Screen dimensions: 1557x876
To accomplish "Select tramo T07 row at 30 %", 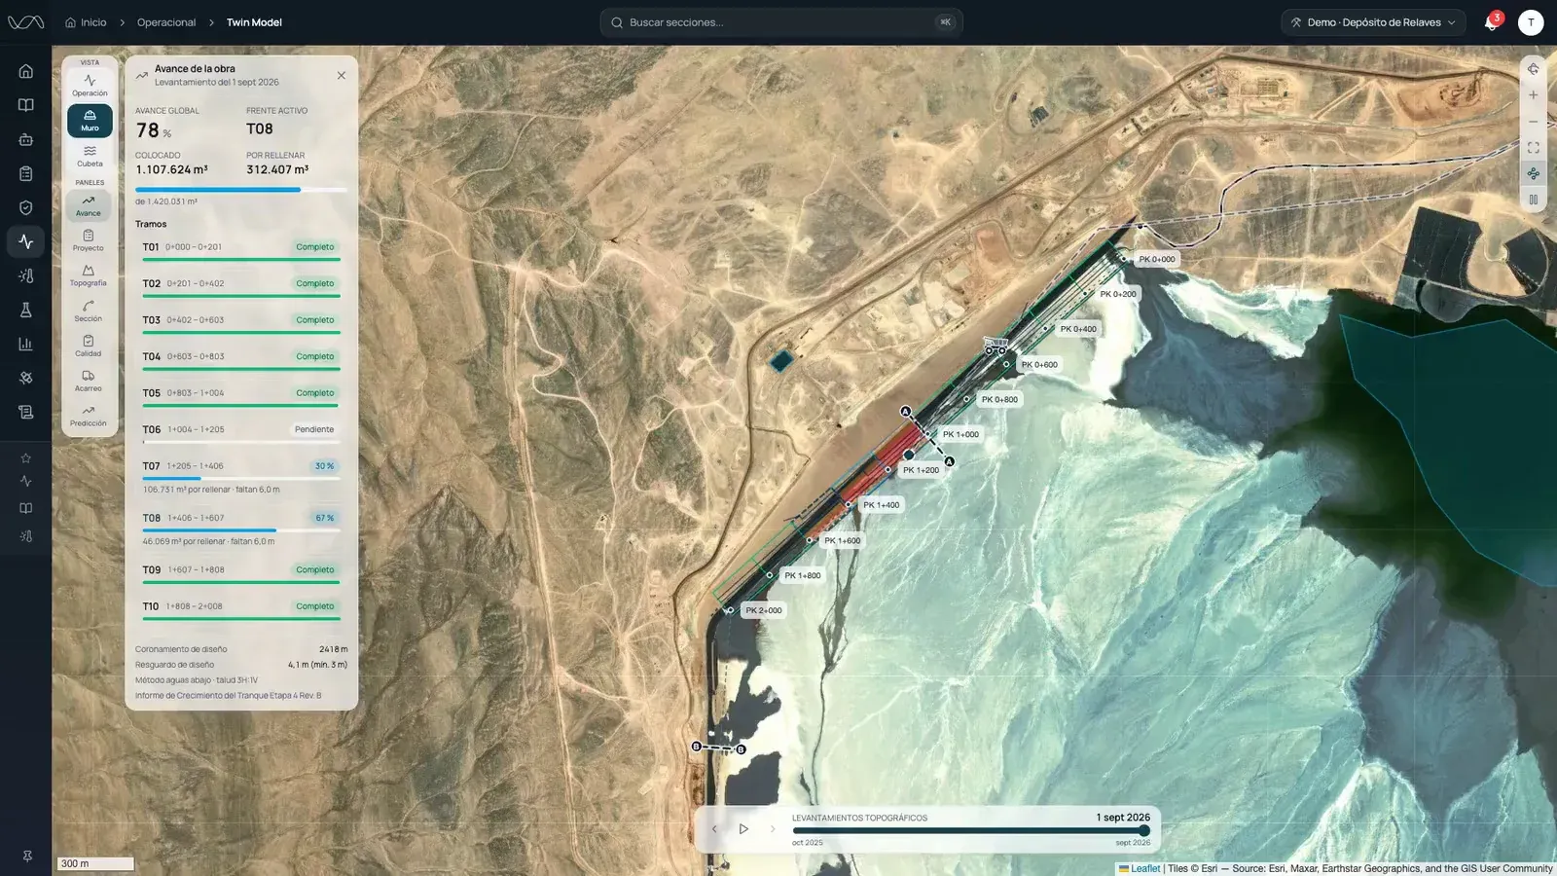I will pyautogui.click(x=241, y=476).
